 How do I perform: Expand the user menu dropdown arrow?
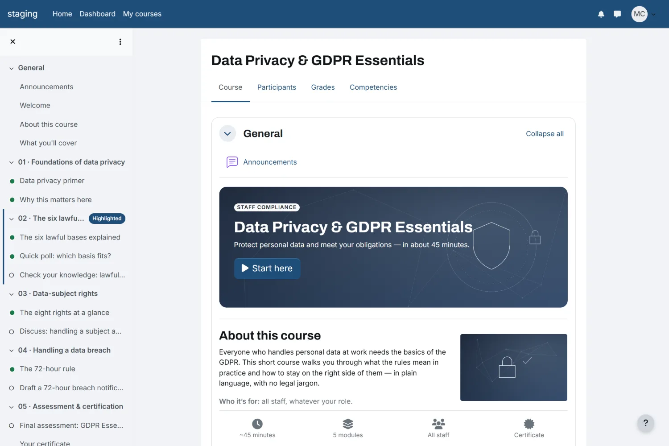coord(653,14)
